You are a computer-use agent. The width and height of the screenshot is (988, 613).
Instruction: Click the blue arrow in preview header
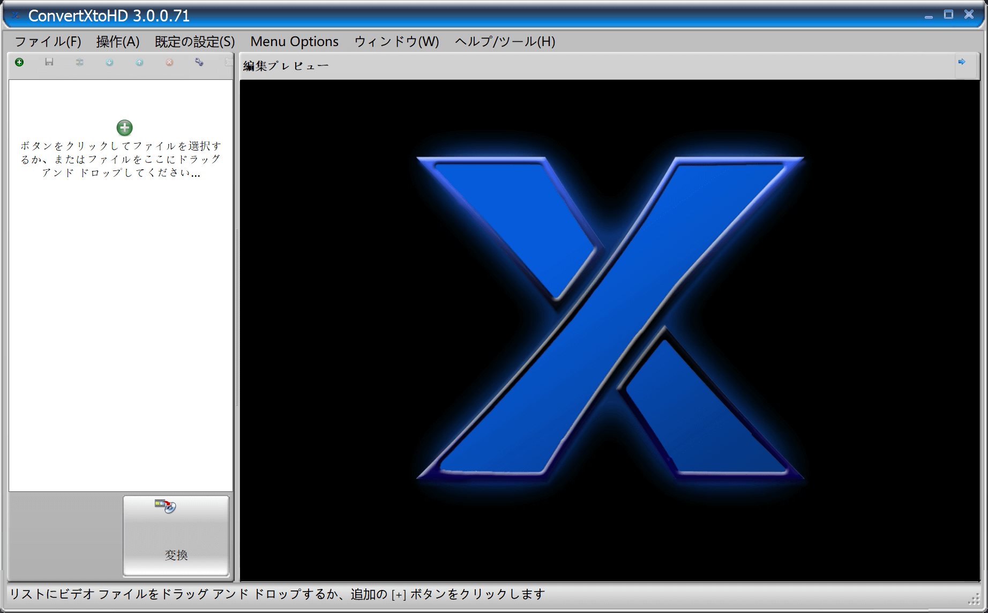pyautogui.click(x=962, y=62)
